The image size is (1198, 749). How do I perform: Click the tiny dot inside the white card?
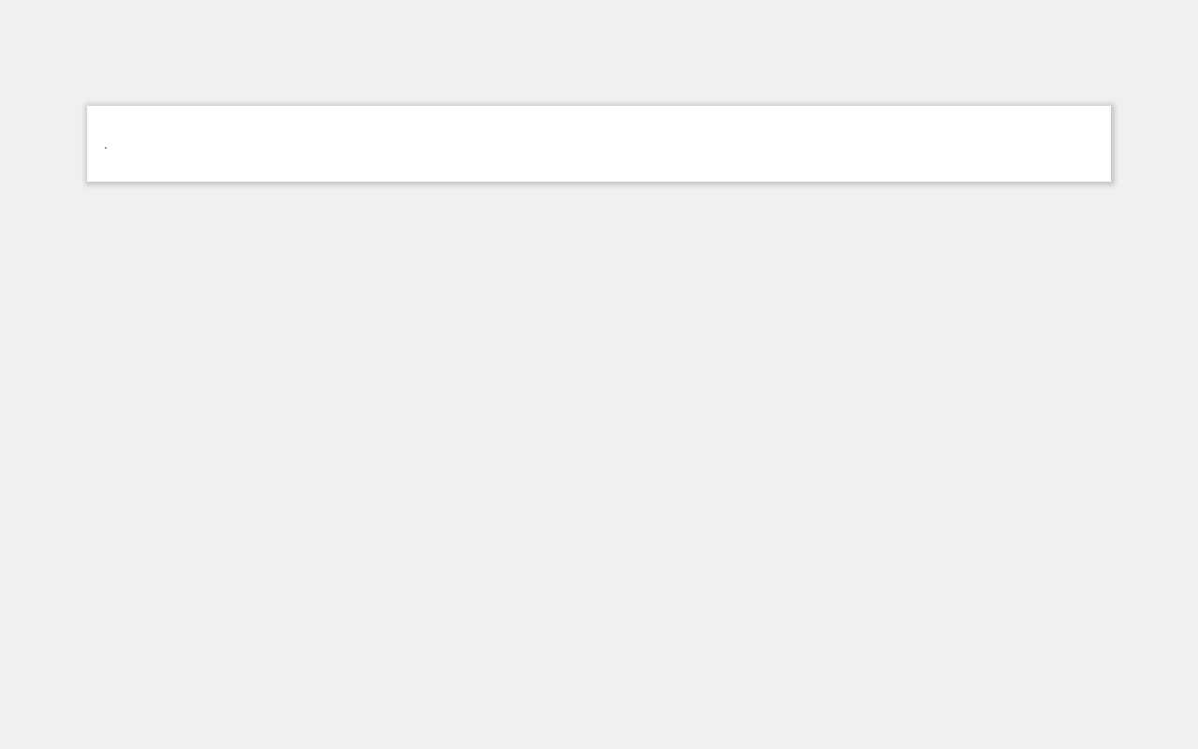pyautogui.click(x=106, y=147)
